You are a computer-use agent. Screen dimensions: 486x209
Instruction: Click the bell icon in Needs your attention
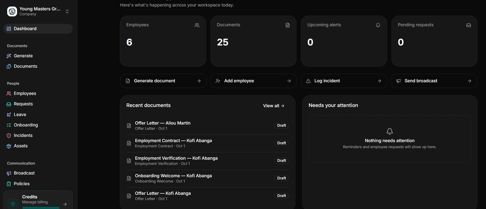point(390,132)
